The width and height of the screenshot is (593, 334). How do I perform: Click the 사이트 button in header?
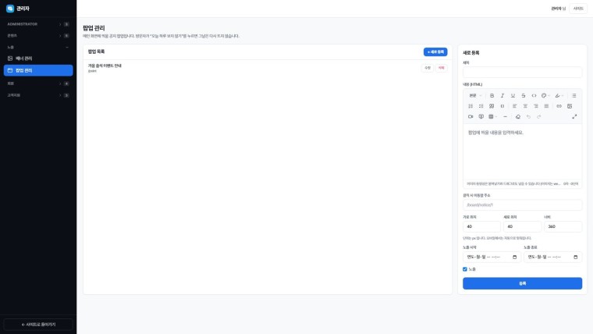(x=578, y=9)
